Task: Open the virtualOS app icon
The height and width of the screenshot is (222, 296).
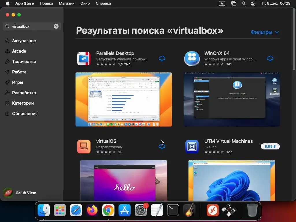Action: 84,147
